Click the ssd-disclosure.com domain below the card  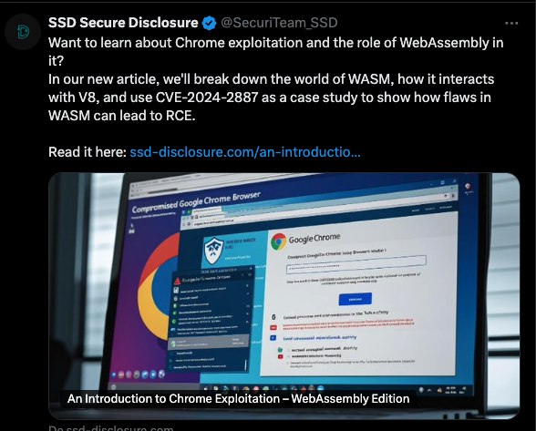point(111,428)
